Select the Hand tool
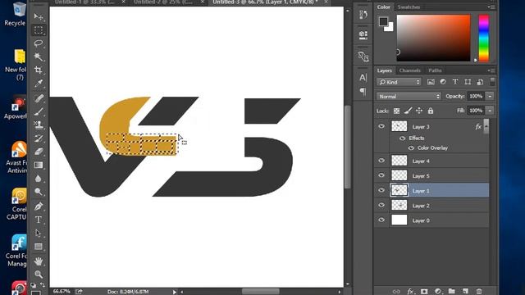 click(x=39, y=261)
